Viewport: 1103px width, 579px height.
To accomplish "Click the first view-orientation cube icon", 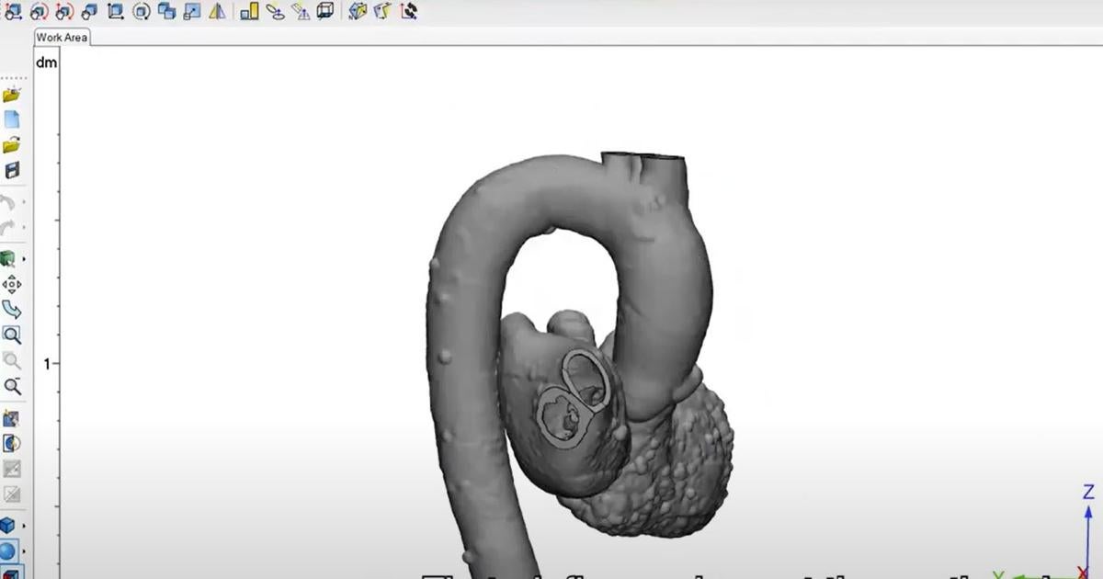I will 13,11.
